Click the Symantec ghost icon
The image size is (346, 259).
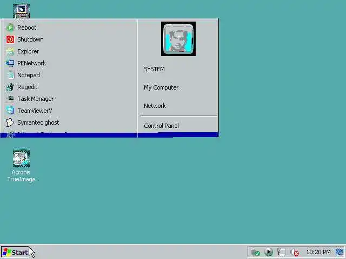(10, 122)
